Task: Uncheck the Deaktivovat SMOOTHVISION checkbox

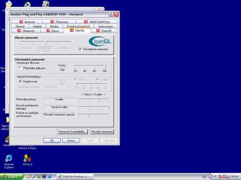Action: 20,81
